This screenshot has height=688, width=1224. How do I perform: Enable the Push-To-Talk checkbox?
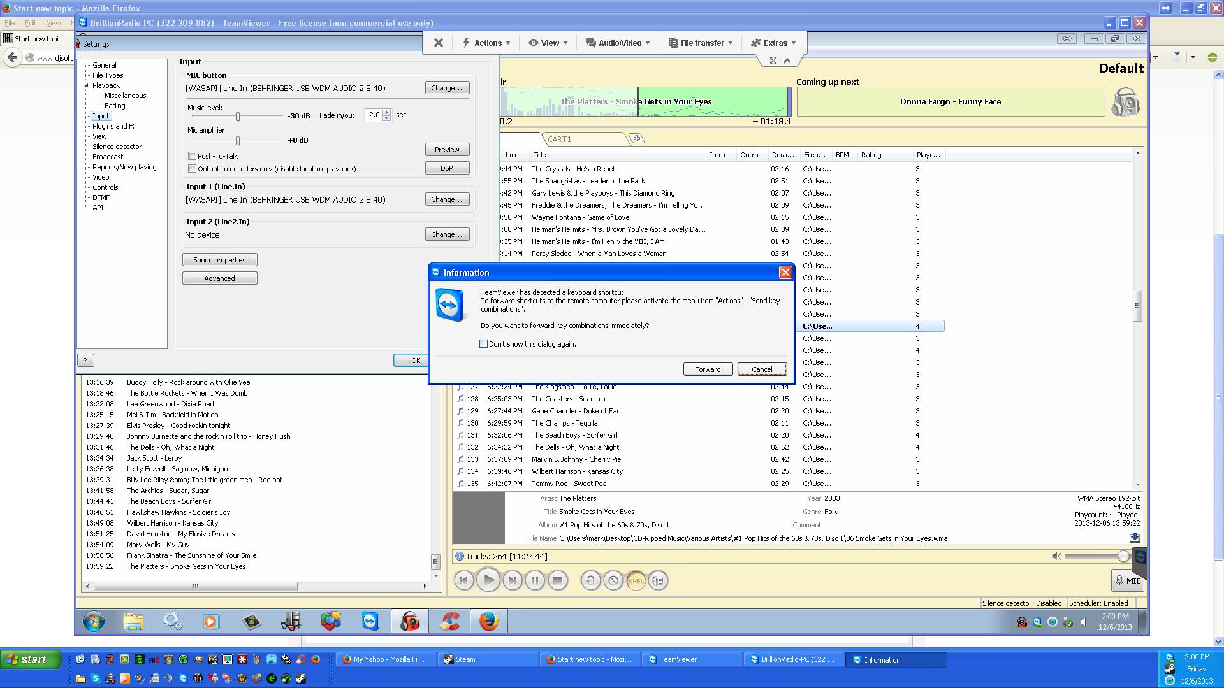pos(192,156)
